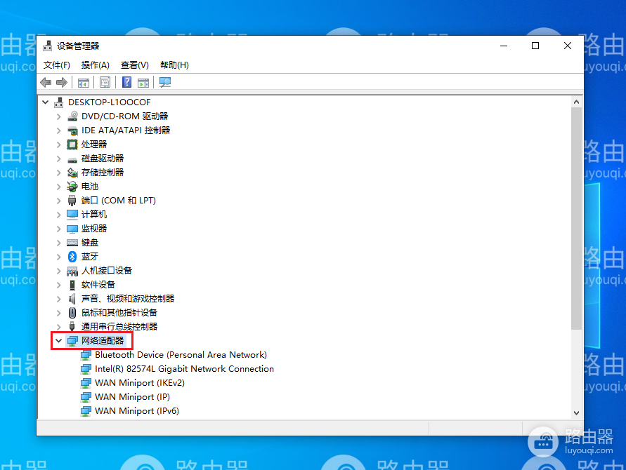Click the blue Help question-mark toolbar icon
This screenshot has width=626, height=470.
coord(126,82)
